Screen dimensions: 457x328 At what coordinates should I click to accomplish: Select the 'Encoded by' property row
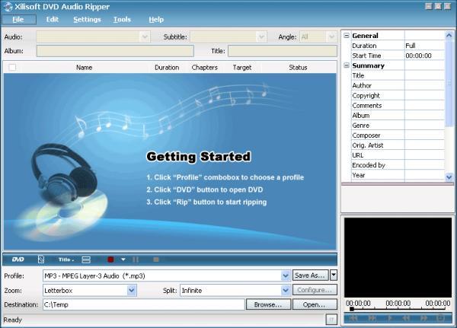point(398,165)
